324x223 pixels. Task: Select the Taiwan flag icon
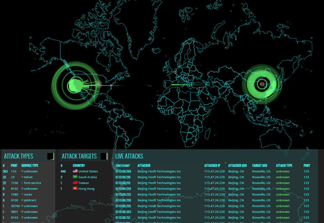coord(75,183)
